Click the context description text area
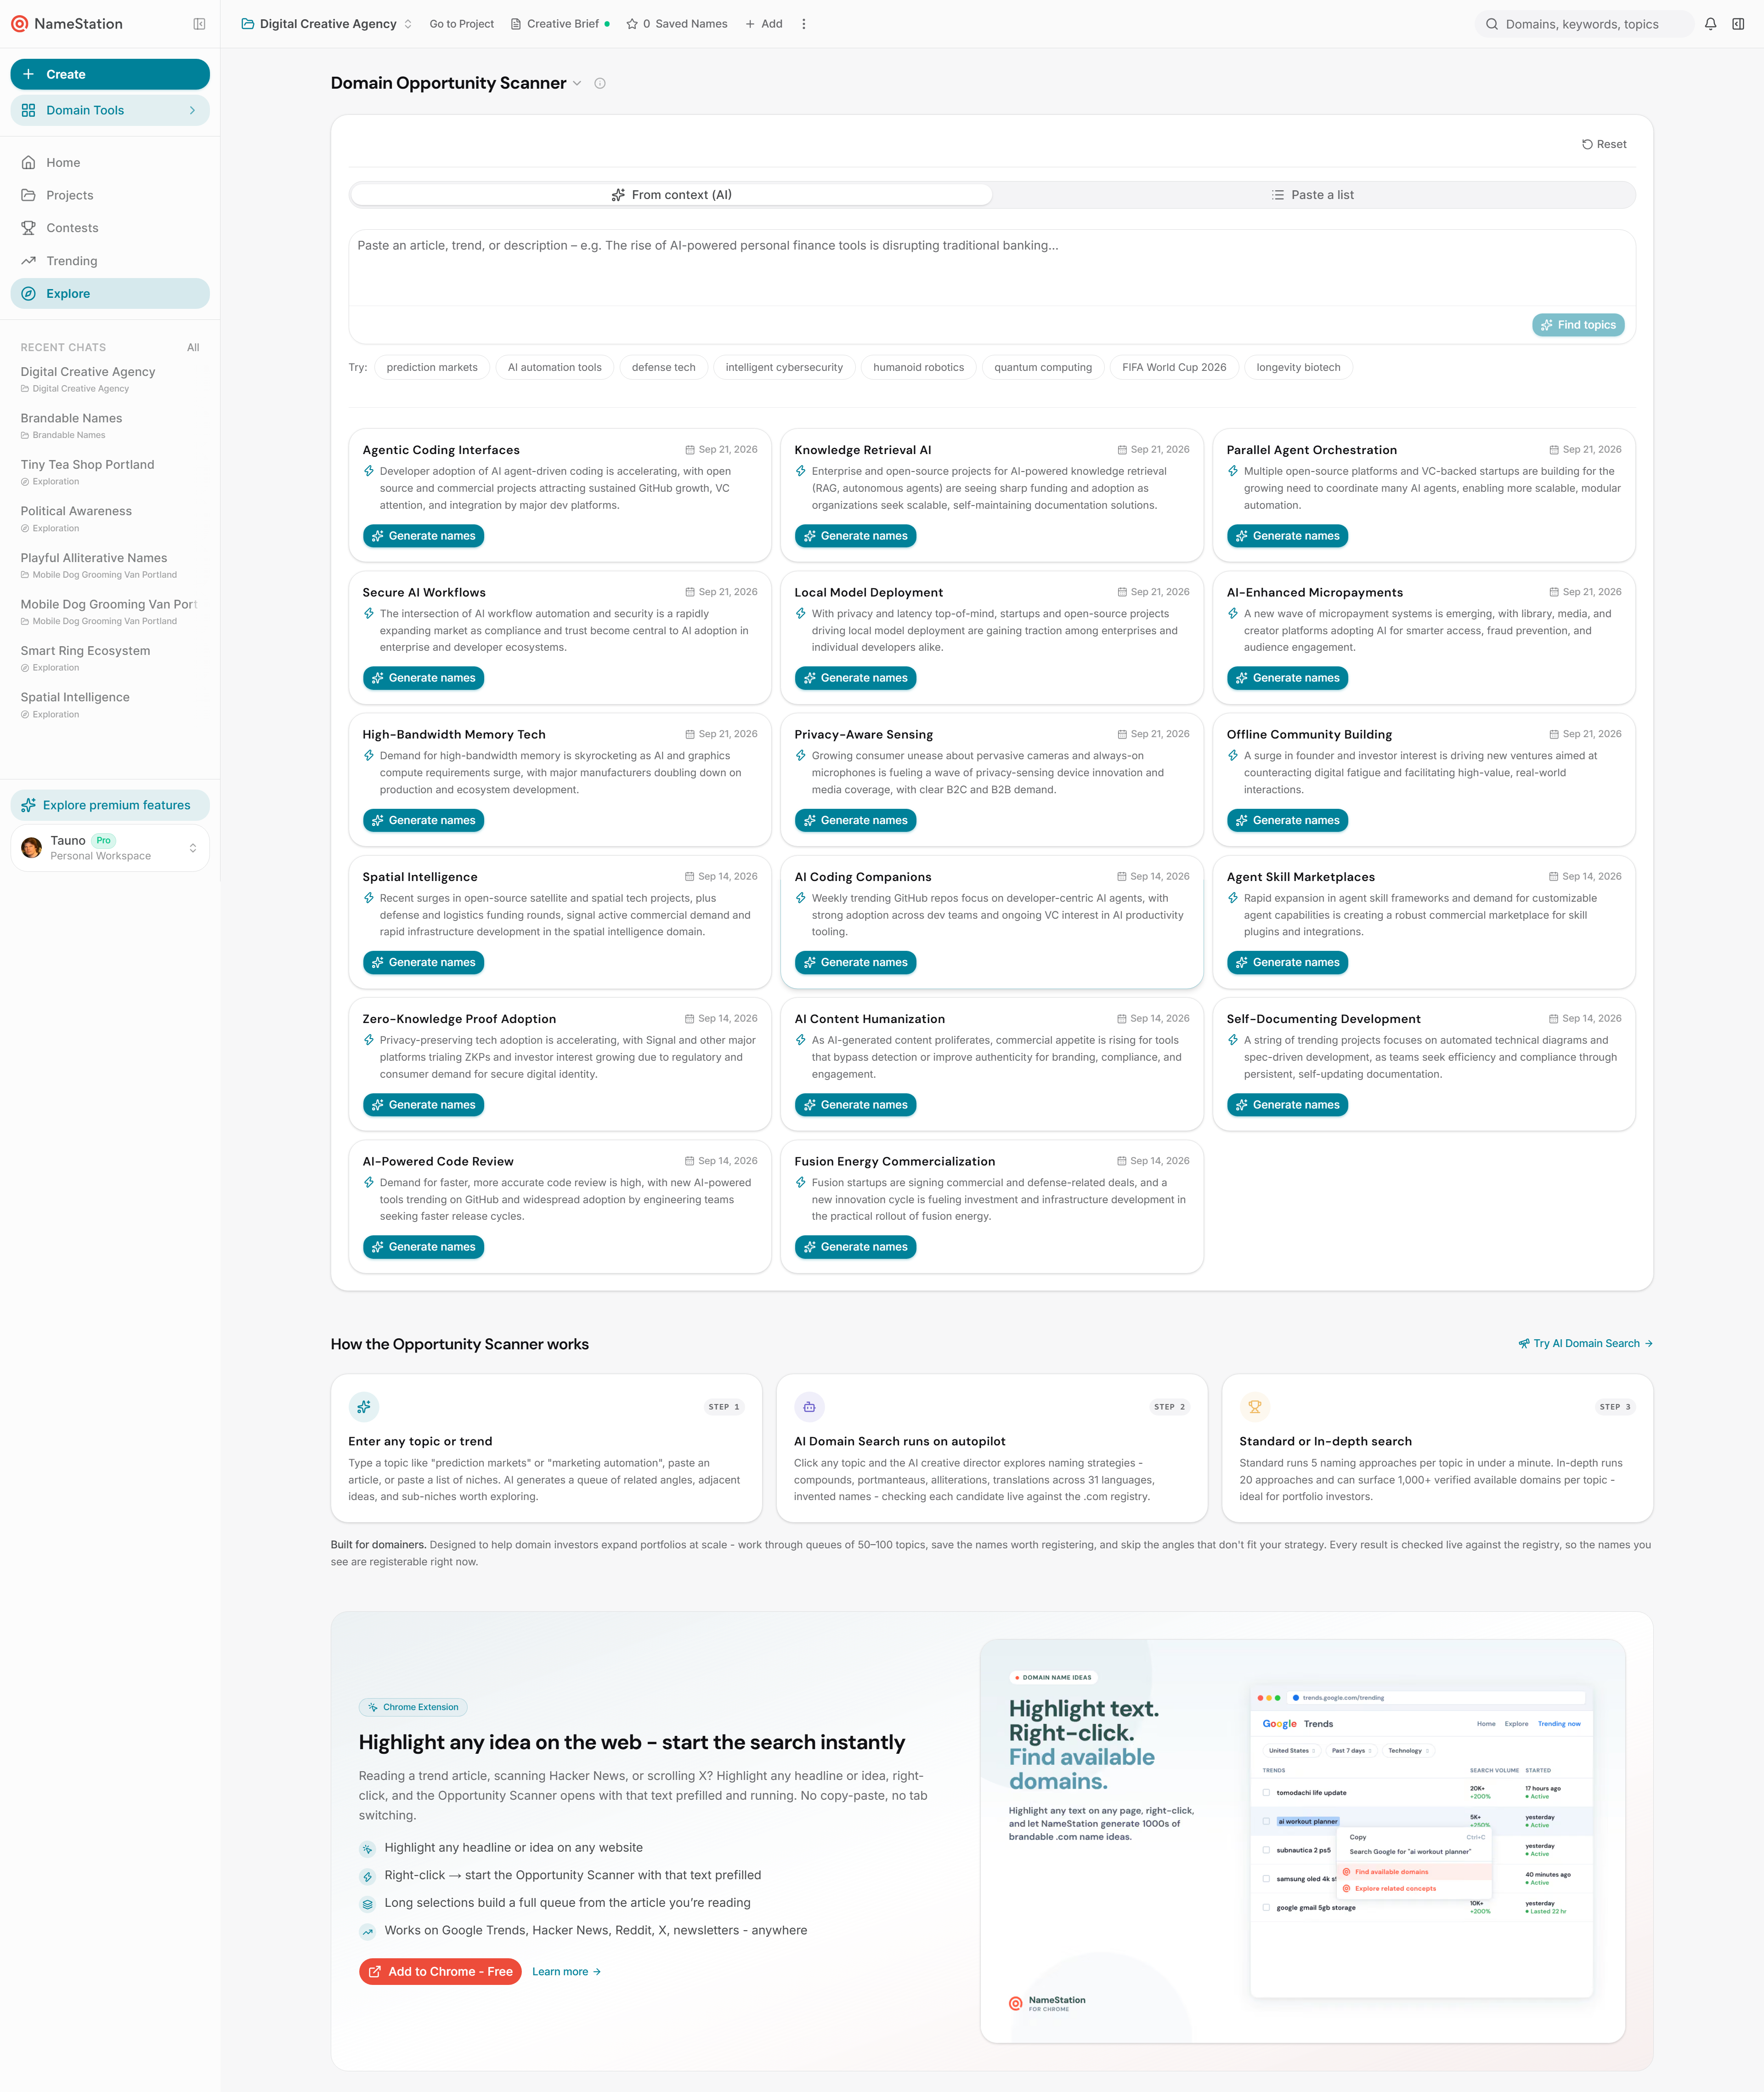 click(x=991, y=268)
